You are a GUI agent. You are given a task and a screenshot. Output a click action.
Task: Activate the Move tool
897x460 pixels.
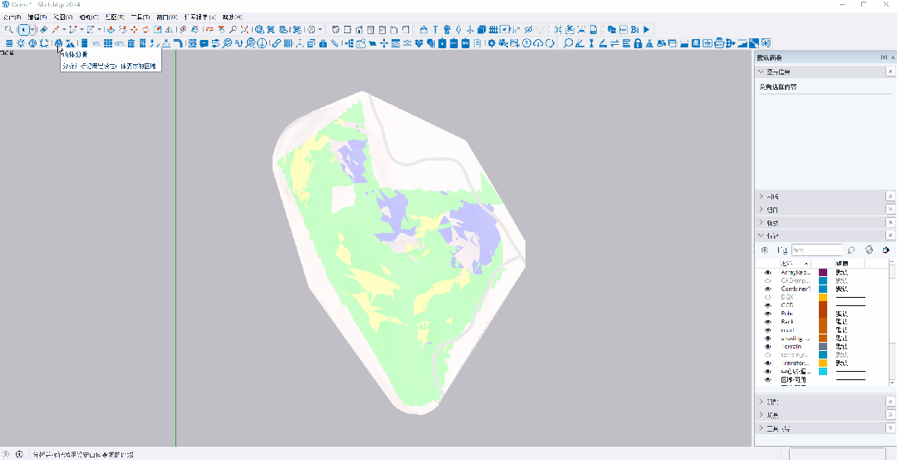(133, 29)
